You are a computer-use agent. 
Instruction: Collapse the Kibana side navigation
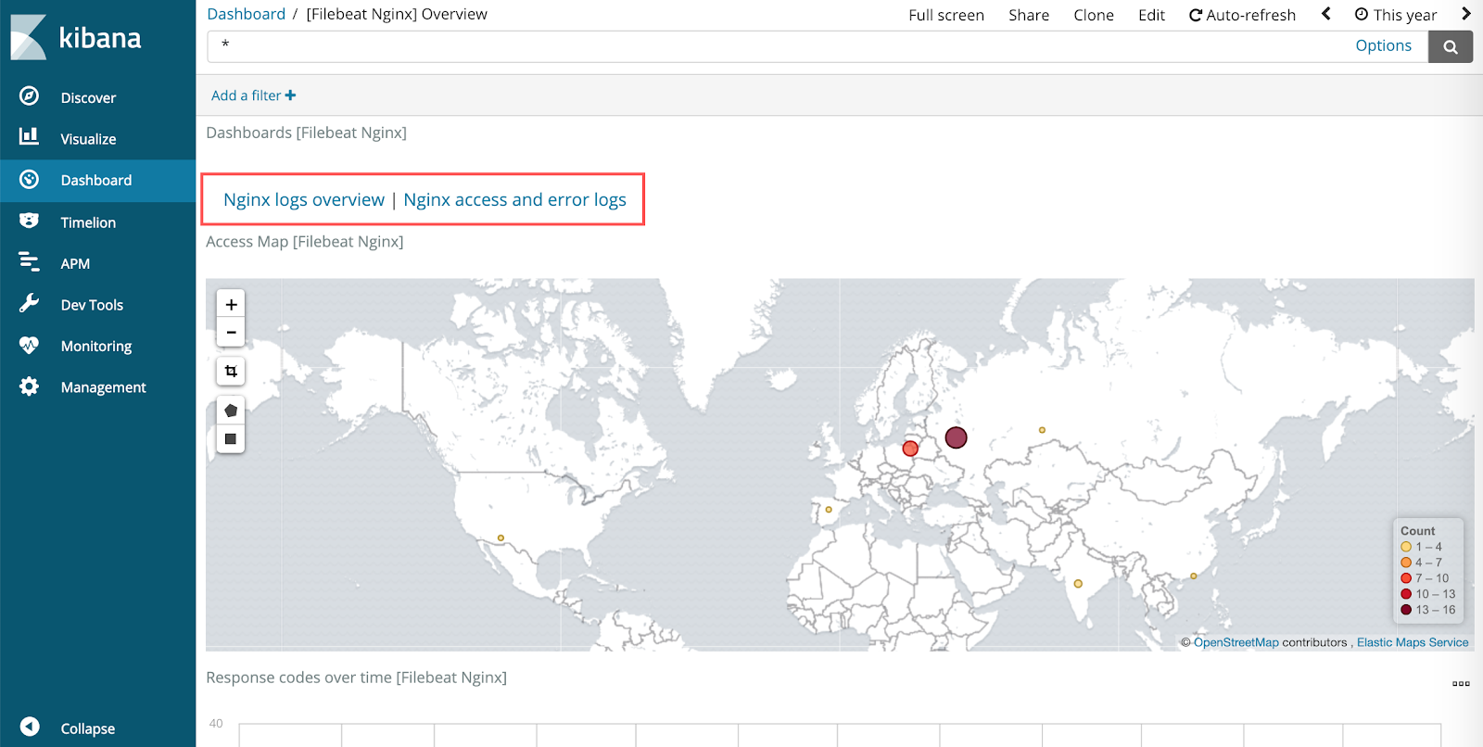[87, 728]
